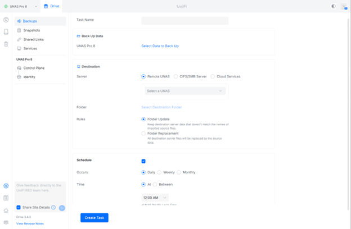Viewport: 351px width, 229px height.
Task: Click Select Destination Folder link
Action: pyautogui.click(x=161, y=107)
